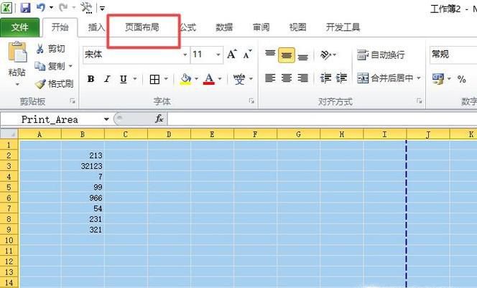The width and height of the screenshot is (477, 288).
Task: Open the 剪贴板 dialog launcher
Action: click(73, 101)
